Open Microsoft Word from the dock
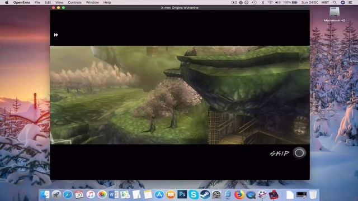The width and height of the screenshot is (358, 201). (114, 195)
